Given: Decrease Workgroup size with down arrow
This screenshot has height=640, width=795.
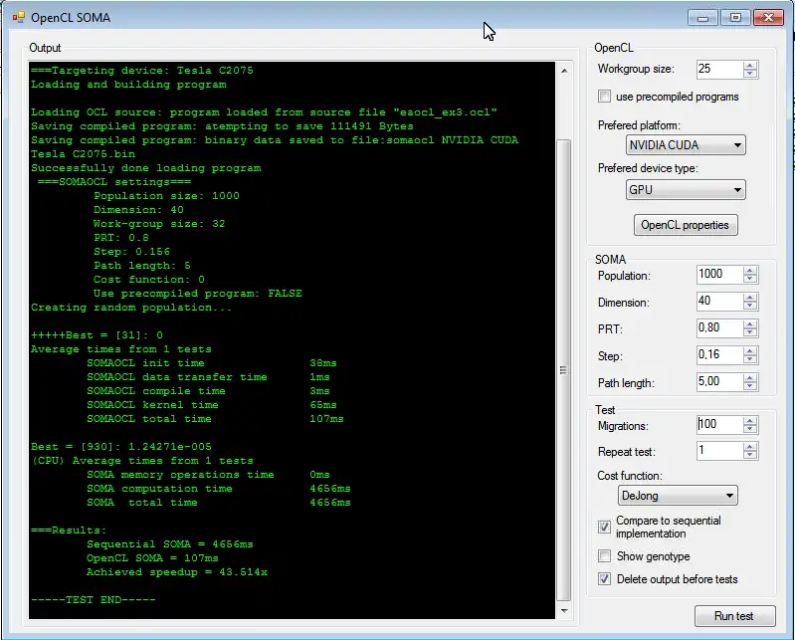Looking at the screenshot, I should tap(750, 74).
